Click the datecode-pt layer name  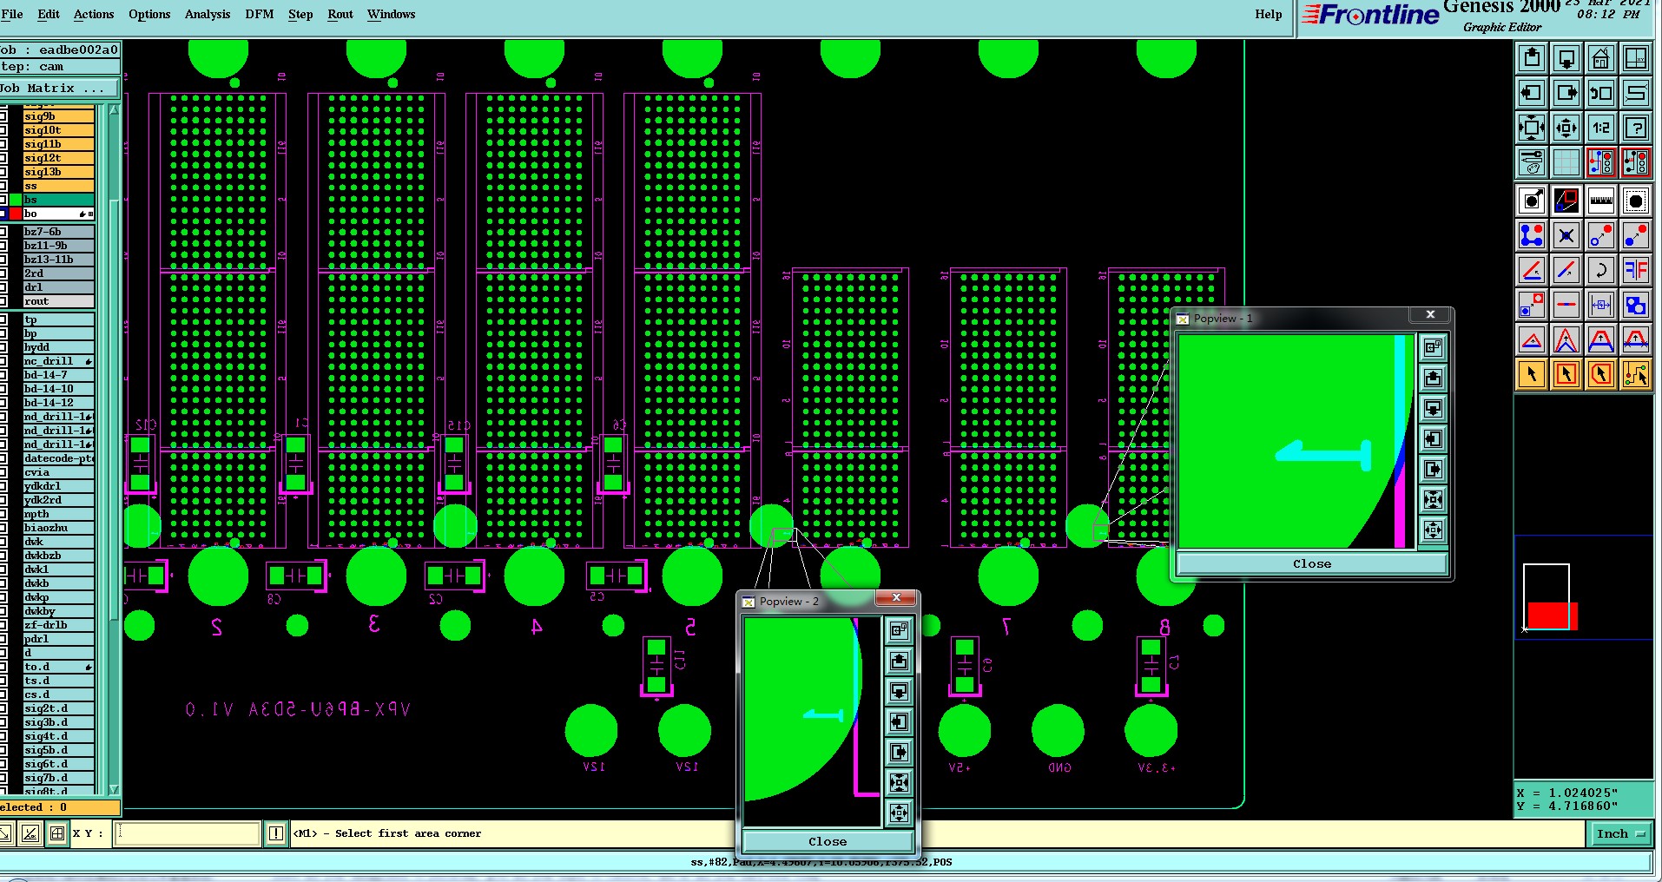(58, 458)
